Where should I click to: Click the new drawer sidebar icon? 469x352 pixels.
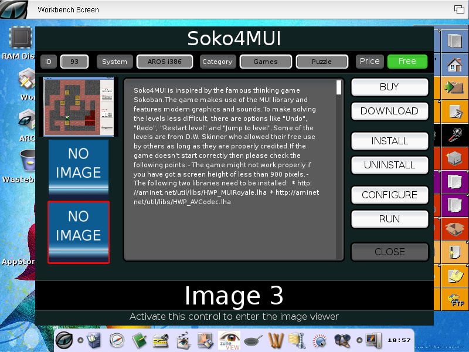[x=455, y=158]
